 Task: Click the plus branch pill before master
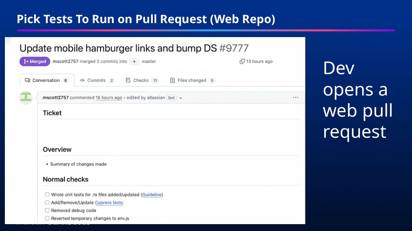pos(134,61)
